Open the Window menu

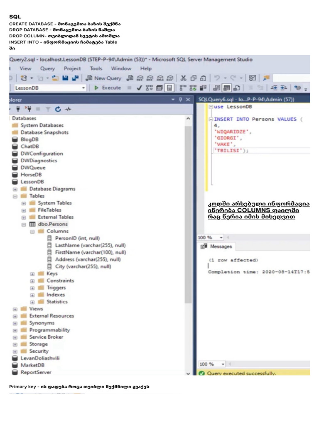121,68
